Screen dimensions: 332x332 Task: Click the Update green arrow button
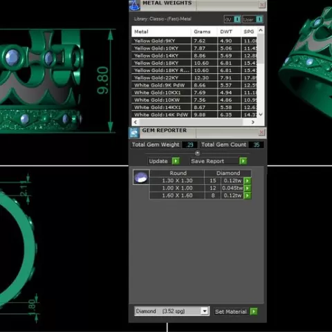[176, 161]
